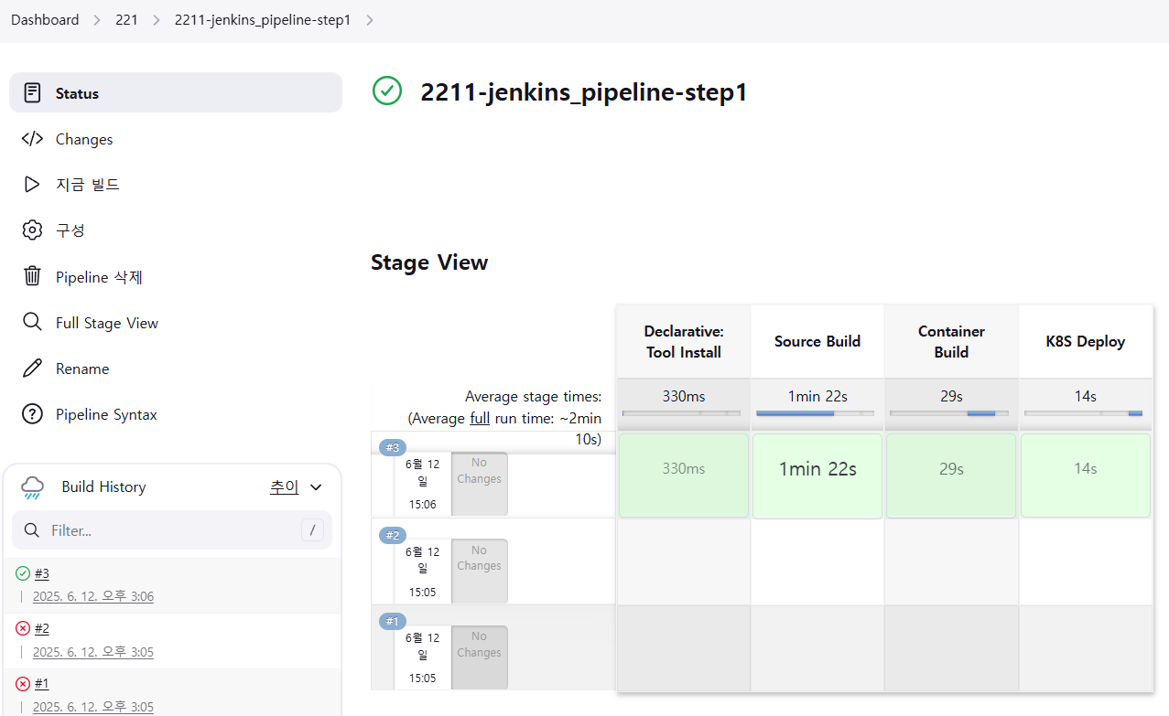1169x716 pixels.
Task: Click the Source Build column header
Action: click(x=817, y=342)
